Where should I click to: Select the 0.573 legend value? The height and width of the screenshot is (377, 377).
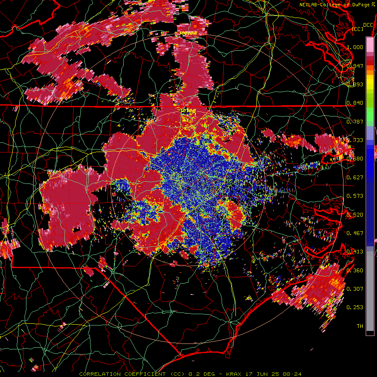[355, 196]
